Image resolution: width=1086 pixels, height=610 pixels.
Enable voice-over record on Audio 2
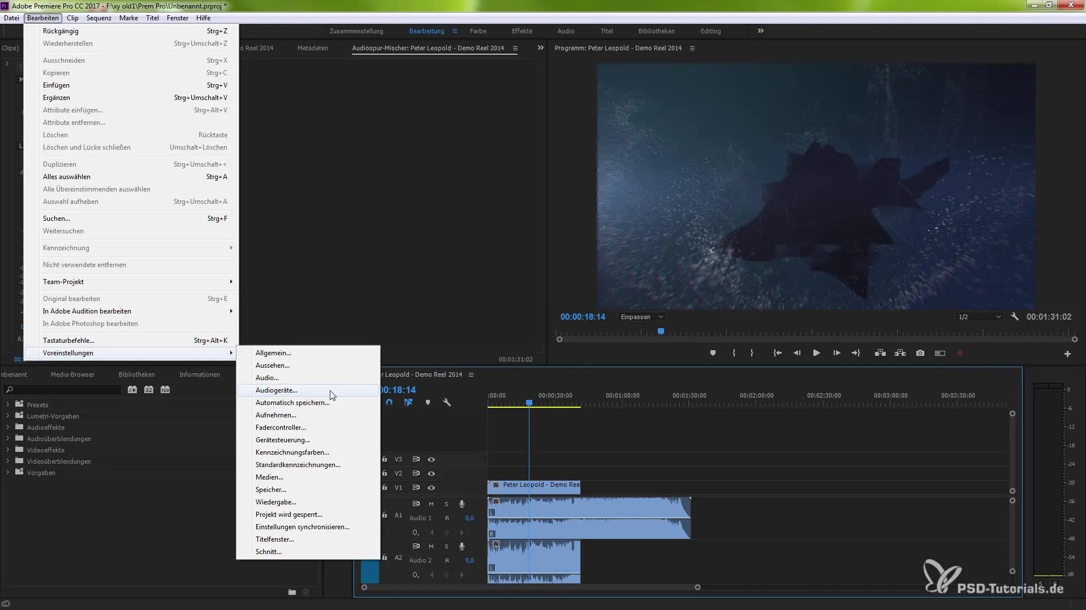pos(462,546)
